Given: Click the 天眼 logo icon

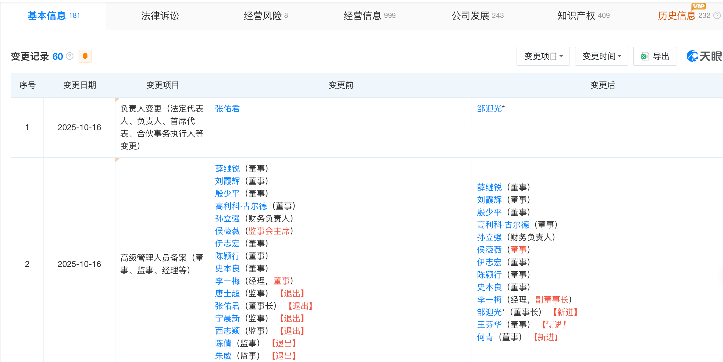Looking at the screenshot, I should pos(692,56).
